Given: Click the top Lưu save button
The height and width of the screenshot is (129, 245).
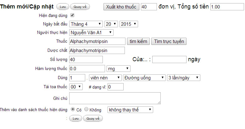Looking at the screenshot, I should pyautogui.click(x=63, y=7).
